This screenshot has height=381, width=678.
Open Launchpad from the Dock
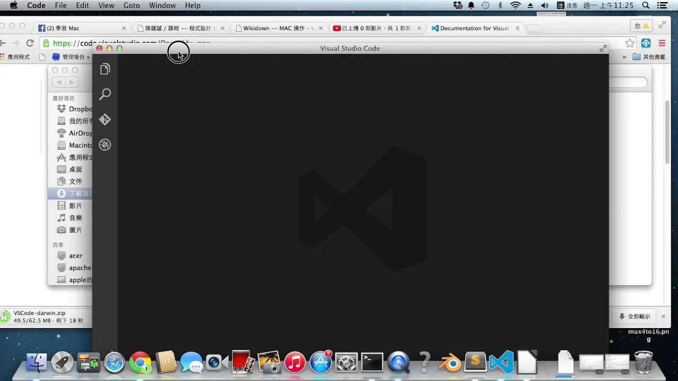pos(63,362)
